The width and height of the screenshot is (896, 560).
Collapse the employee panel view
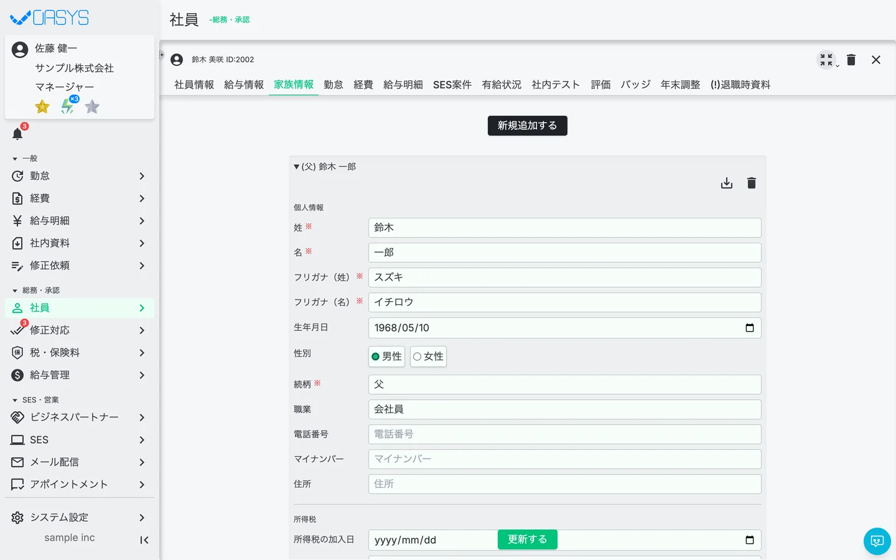826,60
